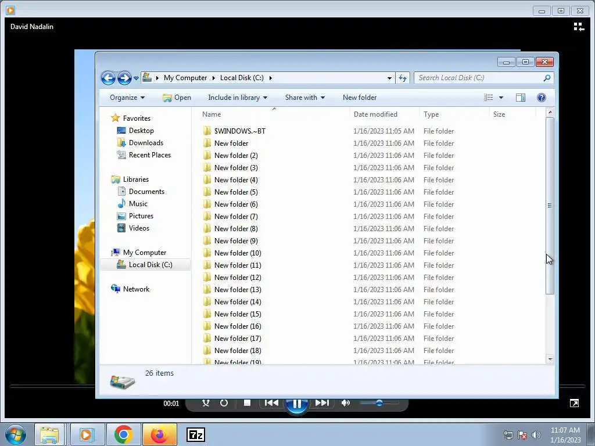Viewport: 595px width, 446px height.
Task: Click the vertical scrollbar thumb
Action: click(550, 205)
